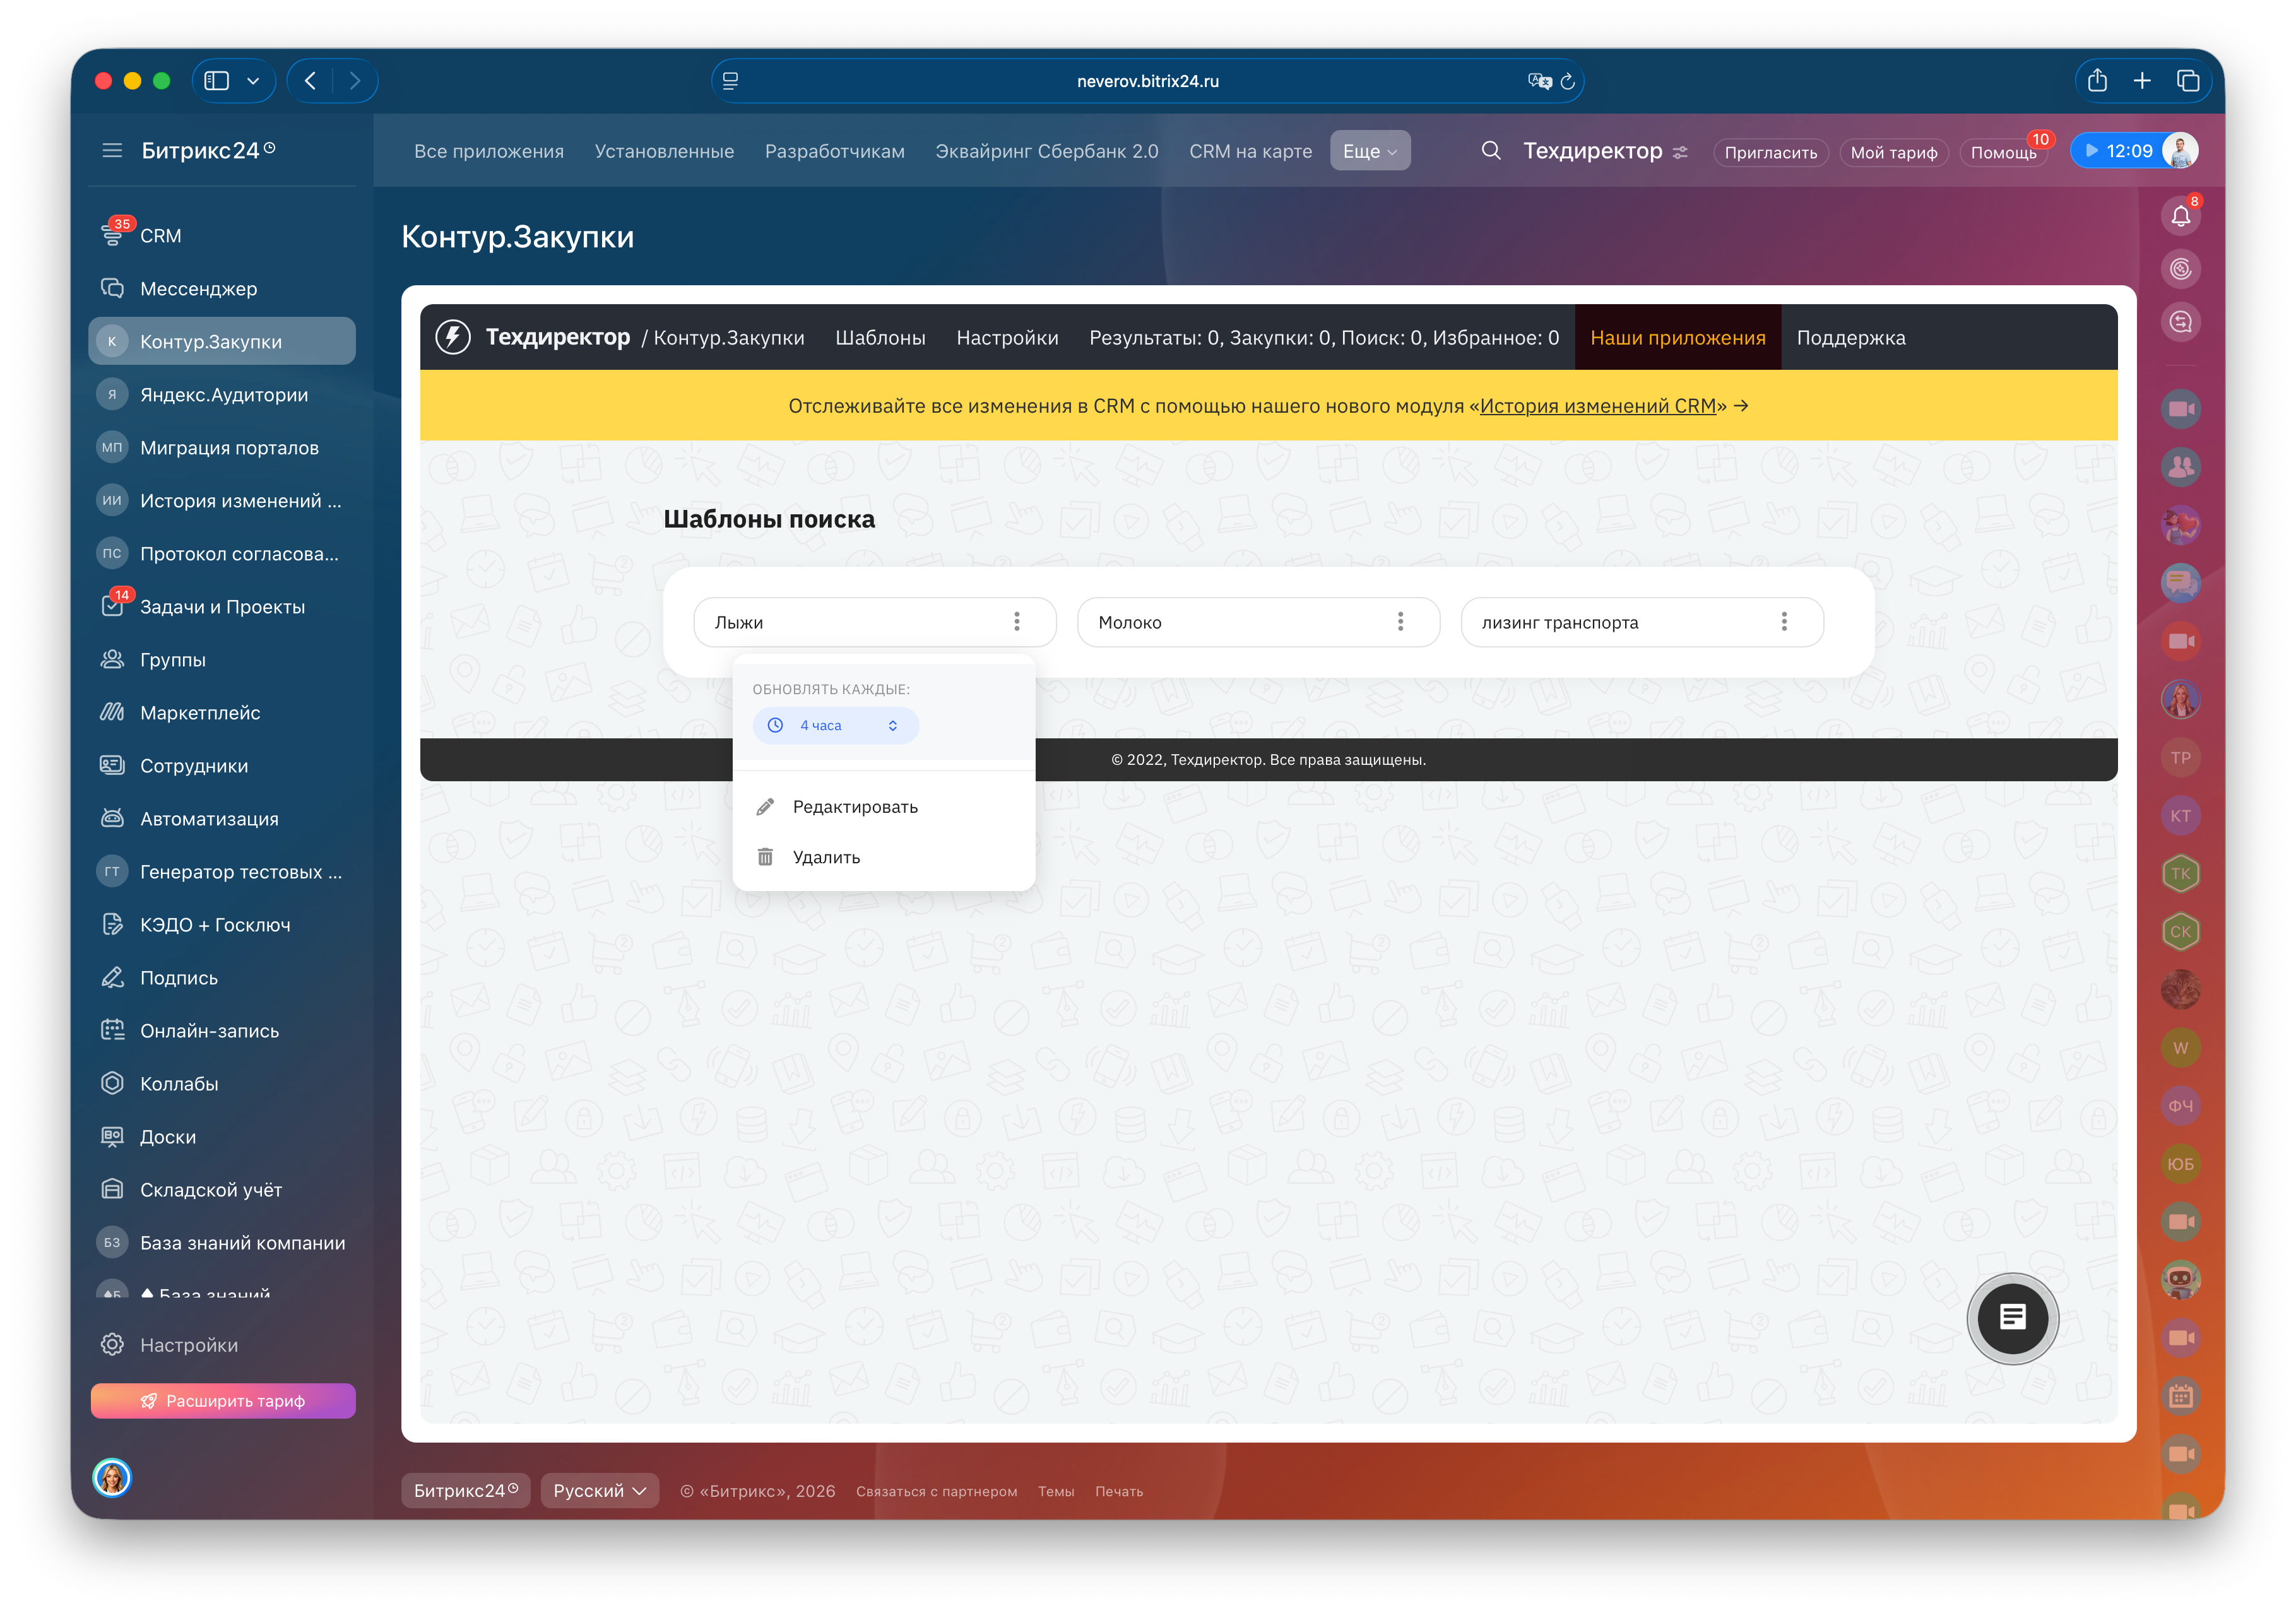Image resolution: width=2296 pixels, height=1613 pixels.
Task: Click the pencil icon next to Редактировать
Action: click(x=765, y=807)
